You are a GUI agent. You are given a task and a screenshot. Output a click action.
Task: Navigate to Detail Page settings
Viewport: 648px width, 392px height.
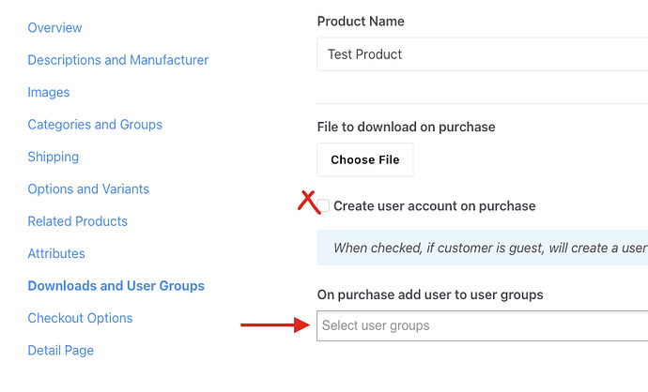point(61,351)
